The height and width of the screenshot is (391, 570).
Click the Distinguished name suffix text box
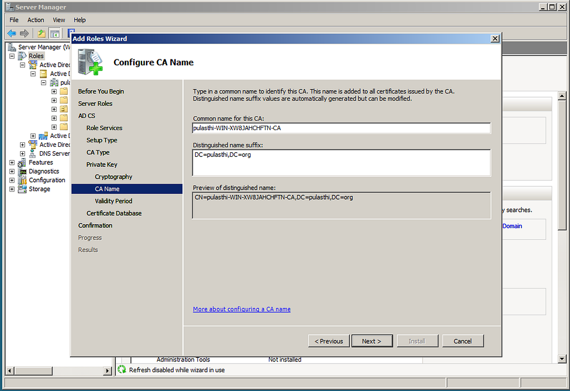(341, 163)
